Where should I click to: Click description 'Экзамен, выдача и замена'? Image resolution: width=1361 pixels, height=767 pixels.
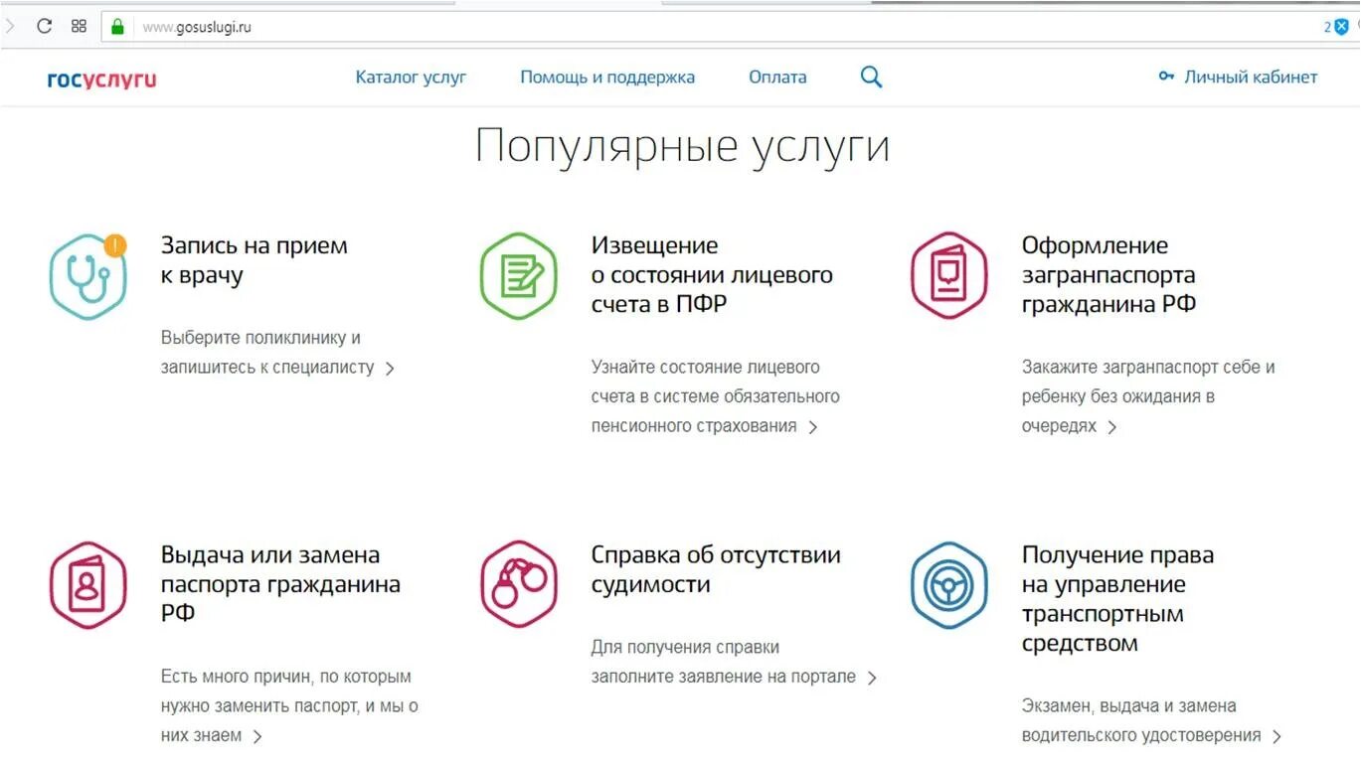click(x=1141, y=720)
